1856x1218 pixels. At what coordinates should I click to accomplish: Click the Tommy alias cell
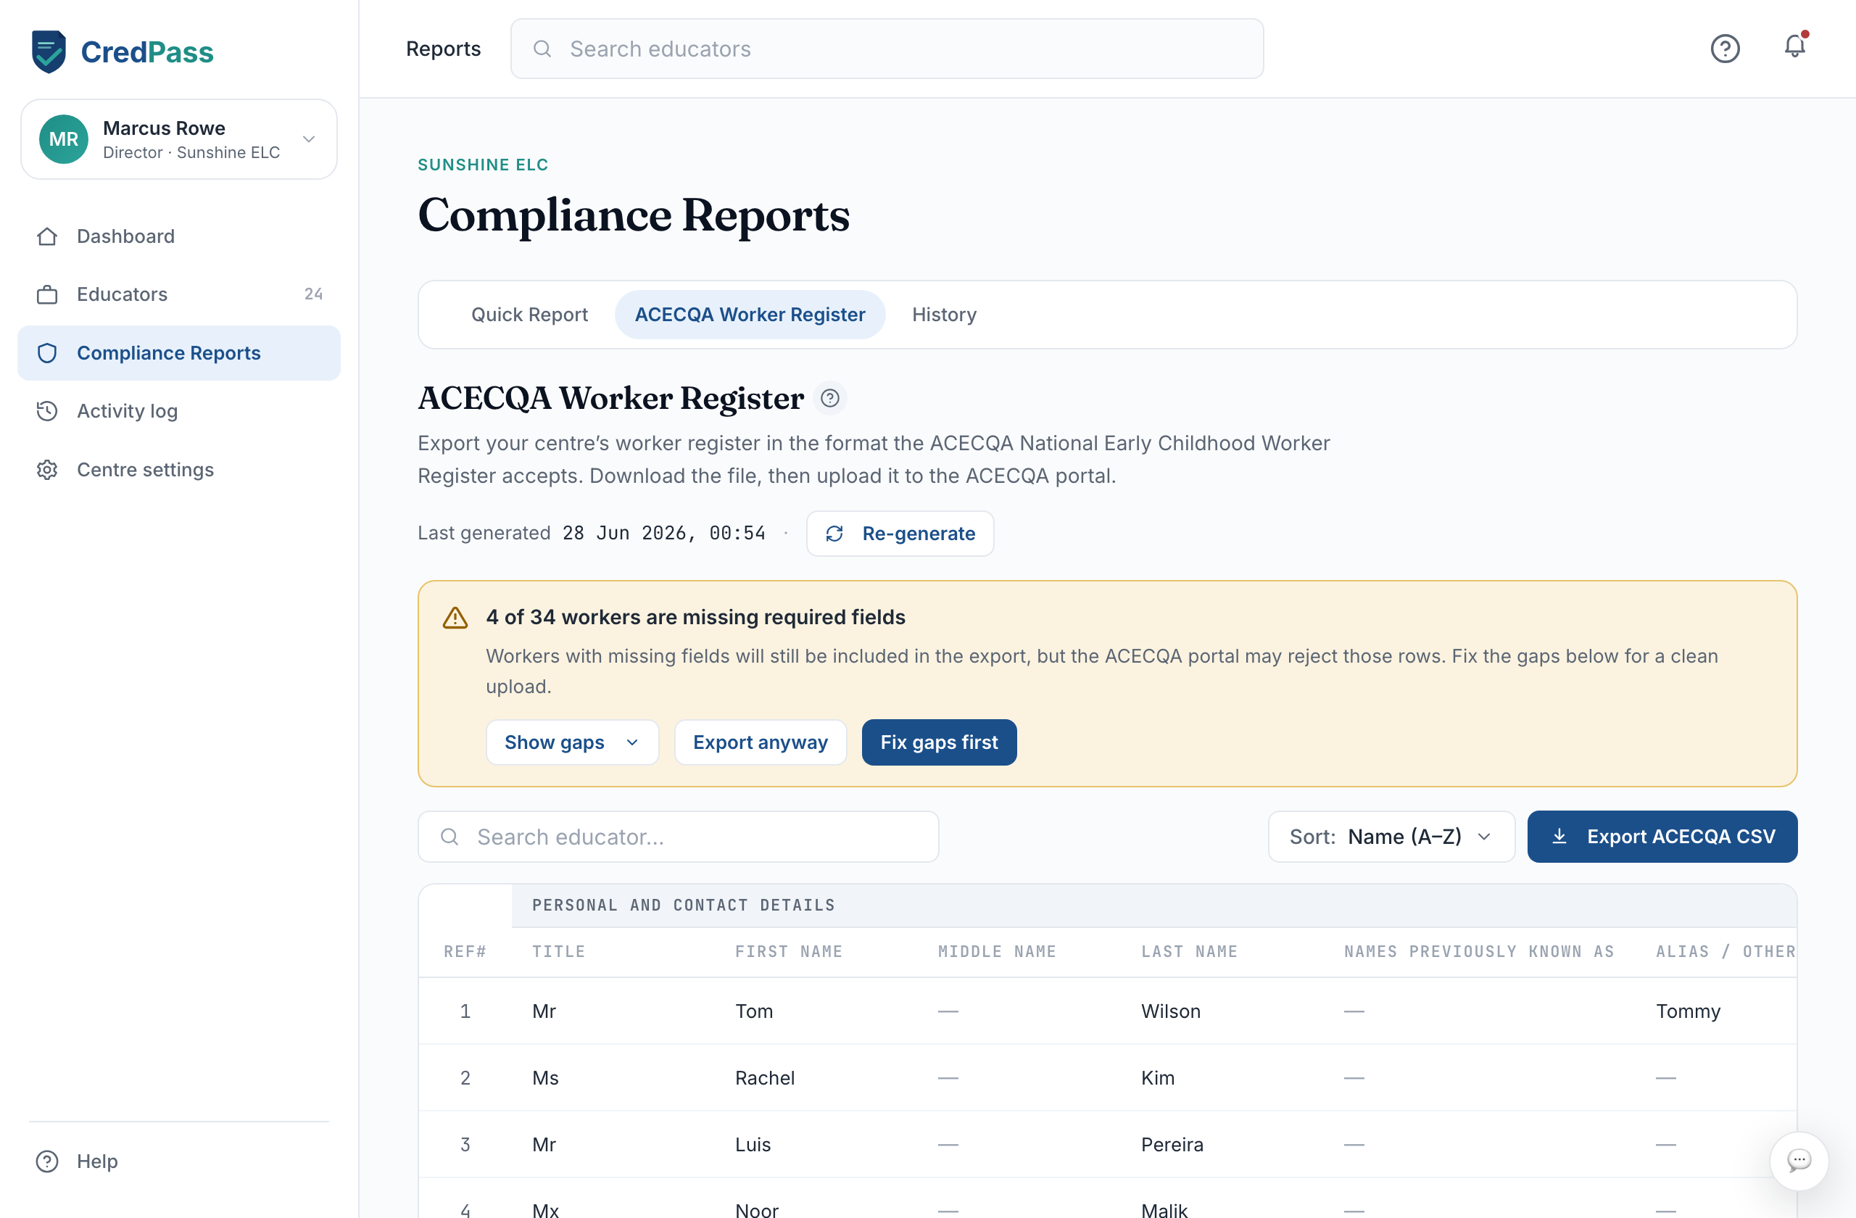click(1688, 1011)
